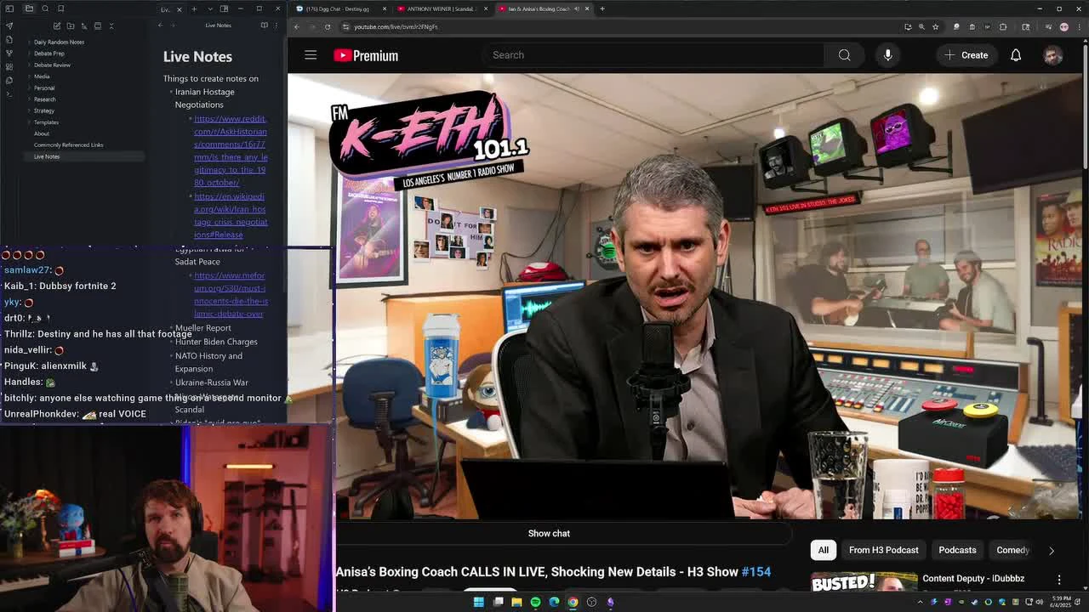
Task: Create a new folder in Obsidian
Action: [x=71, y=25]
